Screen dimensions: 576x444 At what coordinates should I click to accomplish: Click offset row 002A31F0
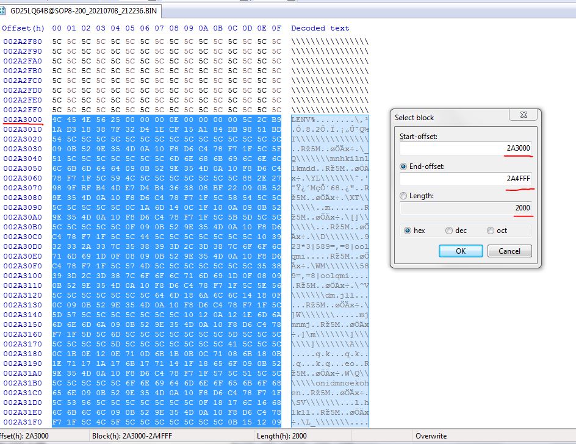pyautogui.click(x=23, y=422)
